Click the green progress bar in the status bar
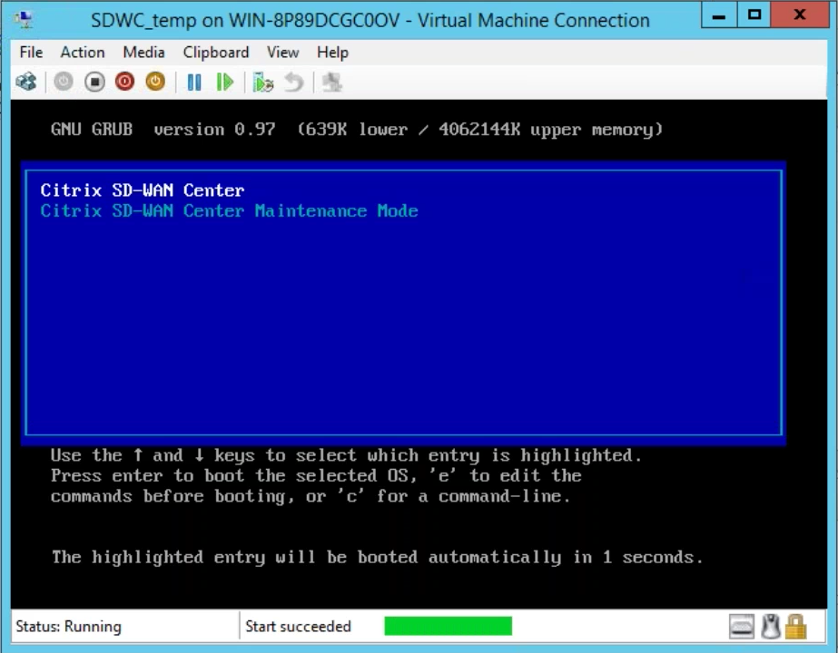This screenshot has width=838, height=653. click(x=448, y=627)
